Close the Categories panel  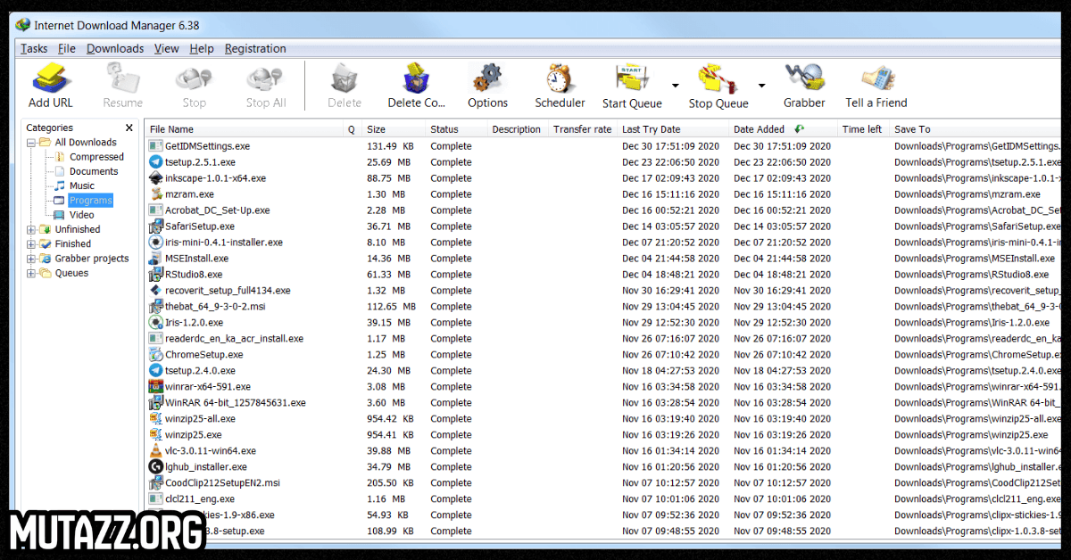129,128
